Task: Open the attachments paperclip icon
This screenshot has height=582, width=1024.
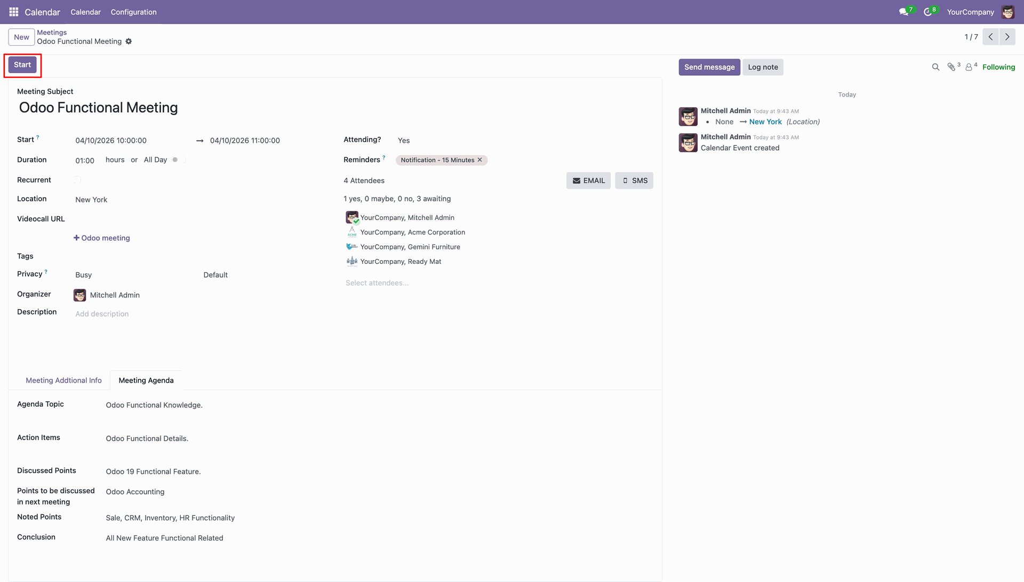Action: 951,67
